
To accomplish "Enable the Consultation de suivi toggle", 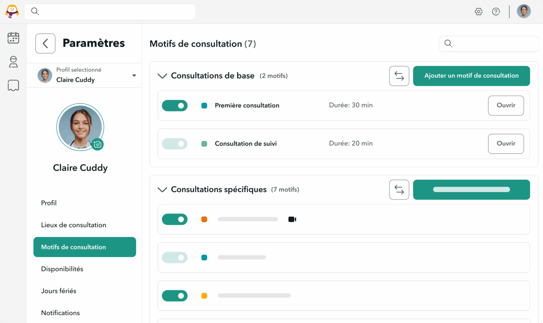I will click(175, 144).
